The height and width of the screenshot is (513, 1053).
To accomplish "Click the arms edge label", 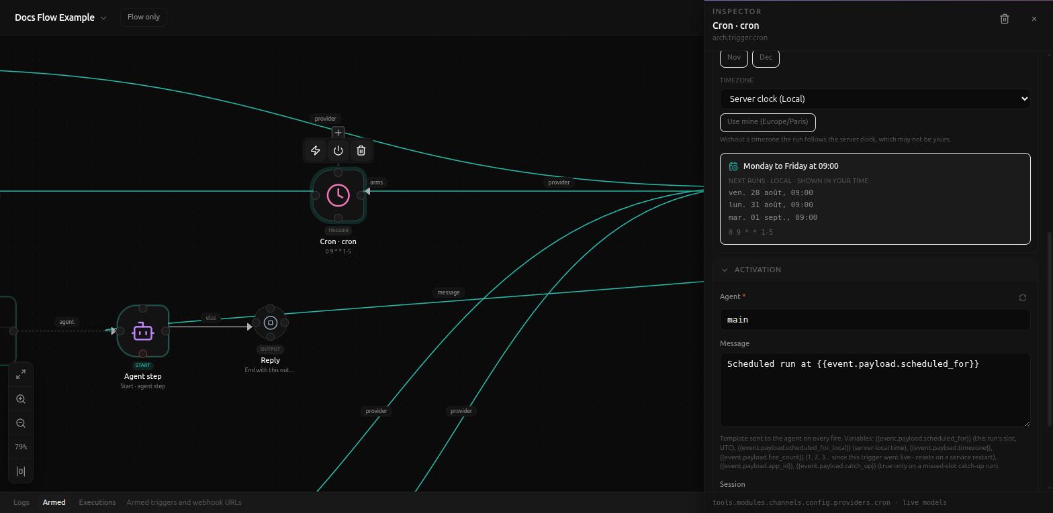I will pos(377,182).
